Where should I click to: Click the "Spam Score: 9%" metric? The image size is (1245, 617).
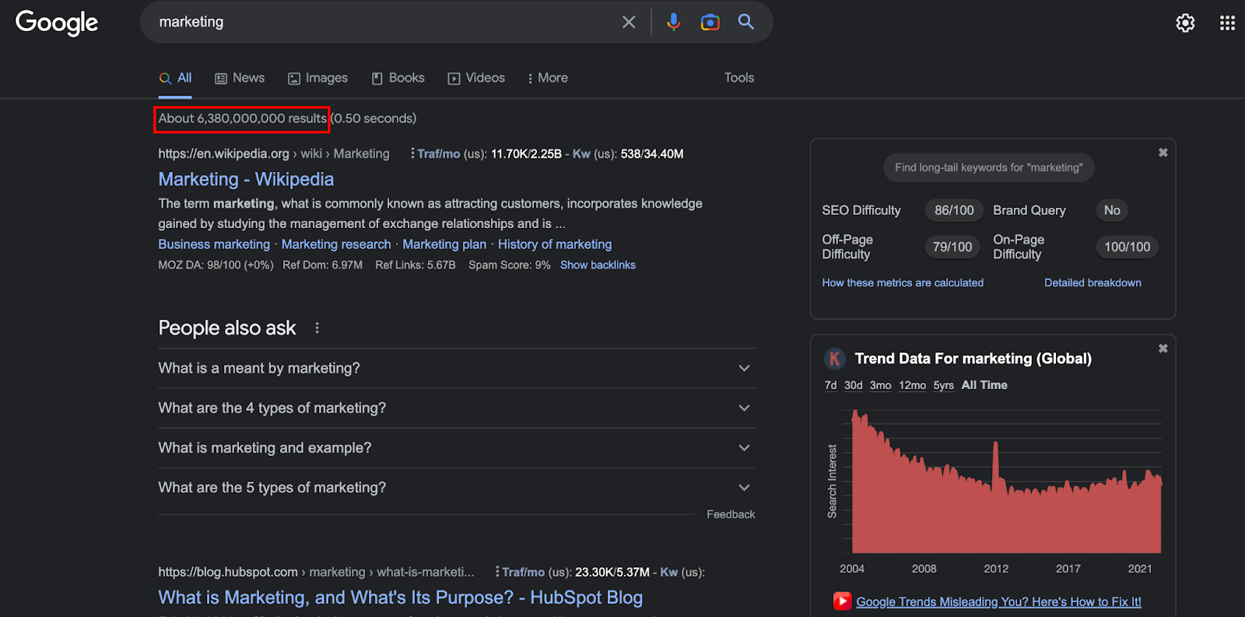(509, 265)
